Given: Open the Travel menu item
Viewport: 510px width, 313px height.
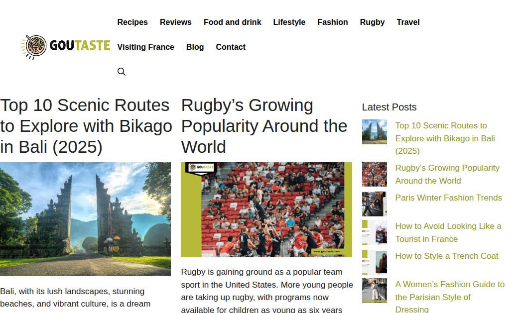Looking at the screenshot, I should (408, 22).
